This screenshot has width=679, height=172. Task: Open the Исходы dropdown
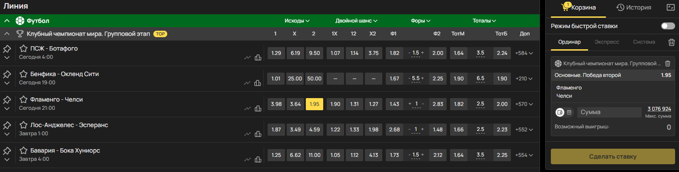(297, 21)
